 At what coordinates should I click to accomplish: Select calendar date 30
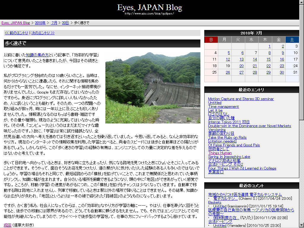[x=282, y=72]
